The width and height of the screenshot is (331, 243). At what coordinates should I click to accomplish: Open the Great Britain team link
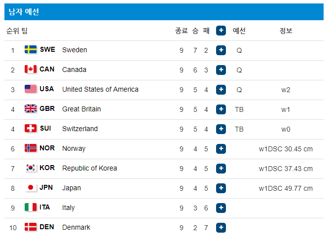[x=81, y=109]
